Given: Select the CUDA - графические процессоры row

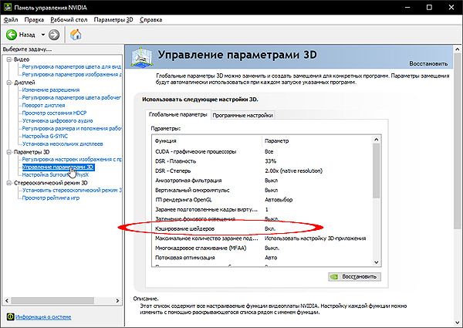Looking at the screenshot, I should pos(262,151).
